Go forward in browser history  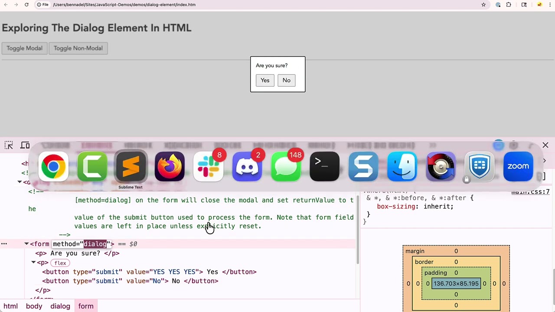[16, 4]
